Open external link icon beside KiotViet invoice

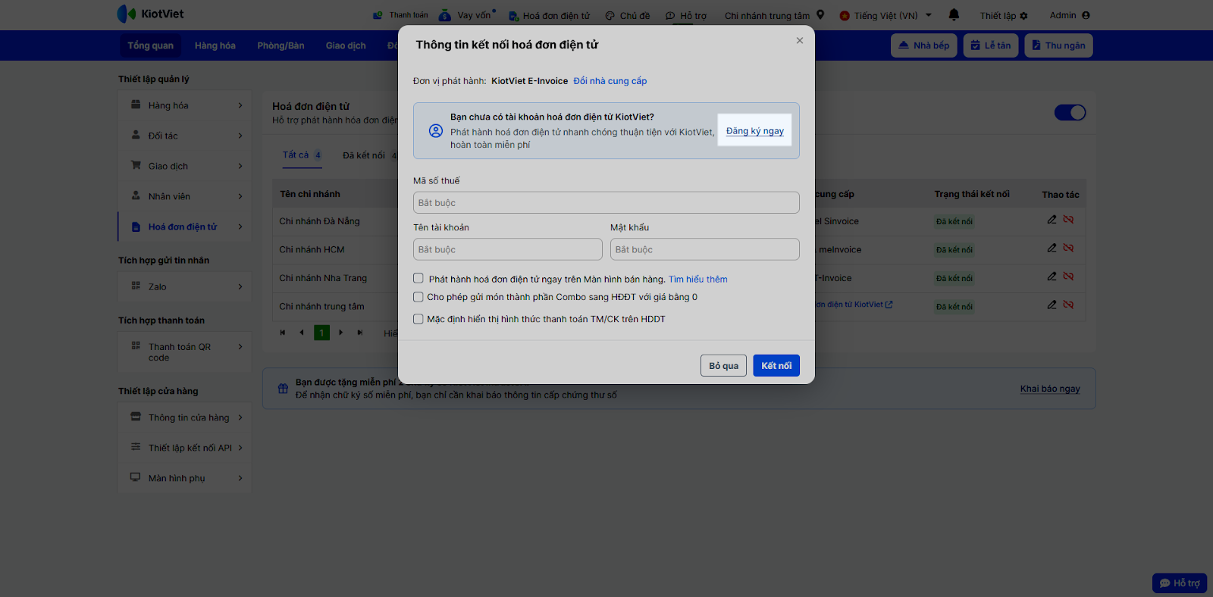889,305
